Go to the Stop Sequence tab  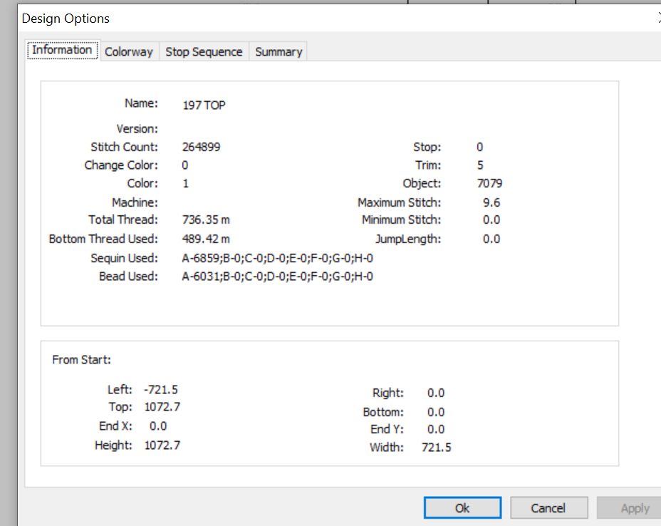click(x=204, y=52)
